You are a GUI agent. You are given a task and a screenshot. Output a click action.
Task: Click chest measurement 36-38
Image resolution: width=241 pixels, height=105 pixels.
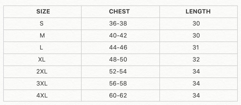point(118,23)
